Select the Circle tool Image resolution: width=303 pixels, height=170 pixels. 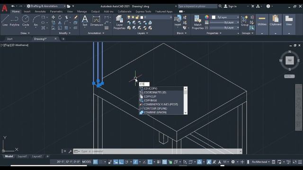pos(26,21)
